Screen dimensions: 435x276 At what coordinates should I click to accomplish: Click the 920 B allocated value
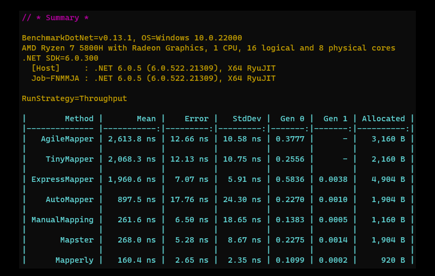(393, 260)
